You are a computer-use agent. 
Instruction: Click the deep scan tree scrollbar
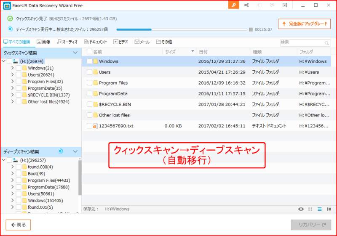pos(80,178)
